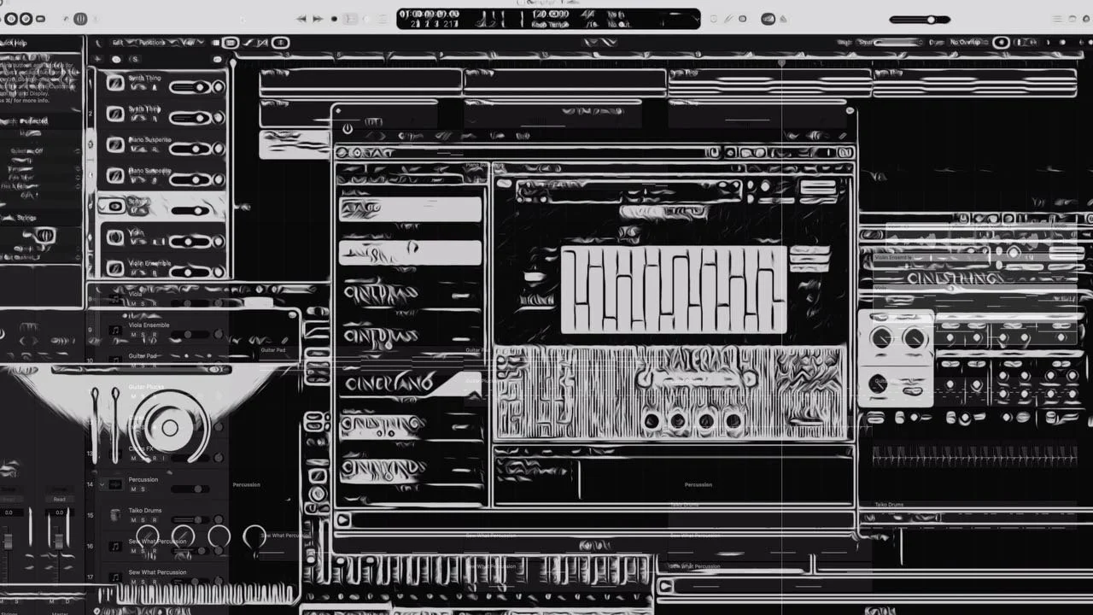Screen dimensions: 1093x615
Task: Click the power button in the plugin window header
Action: click(x=347, y=129)
